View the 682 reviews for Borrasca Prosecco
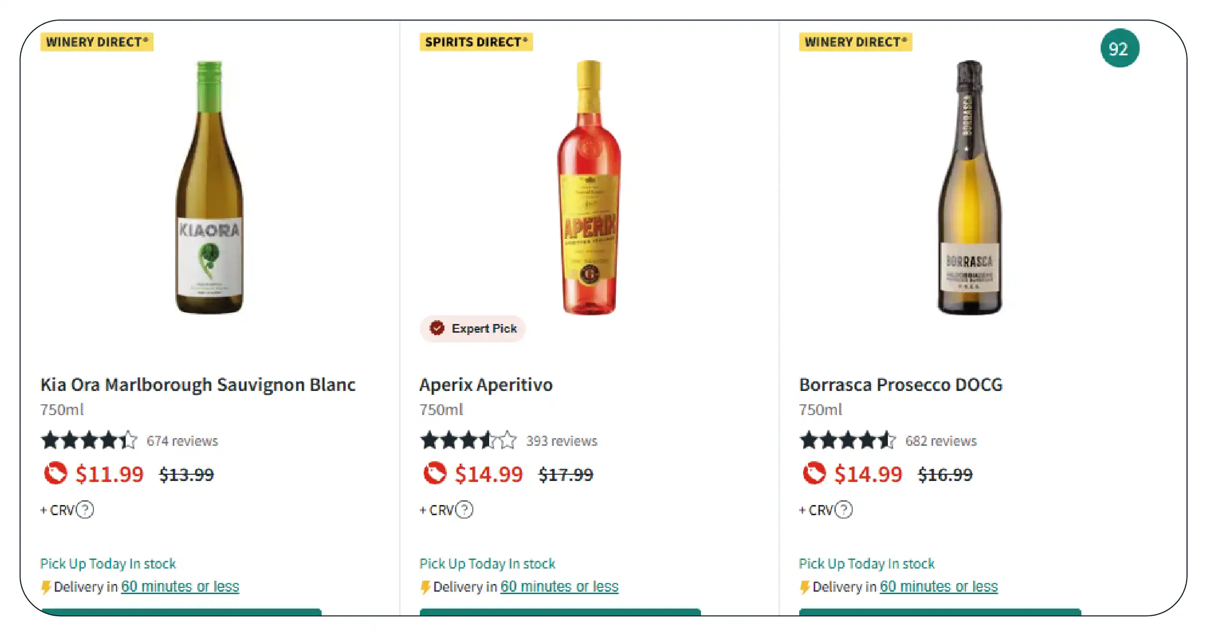 [941, 441]
